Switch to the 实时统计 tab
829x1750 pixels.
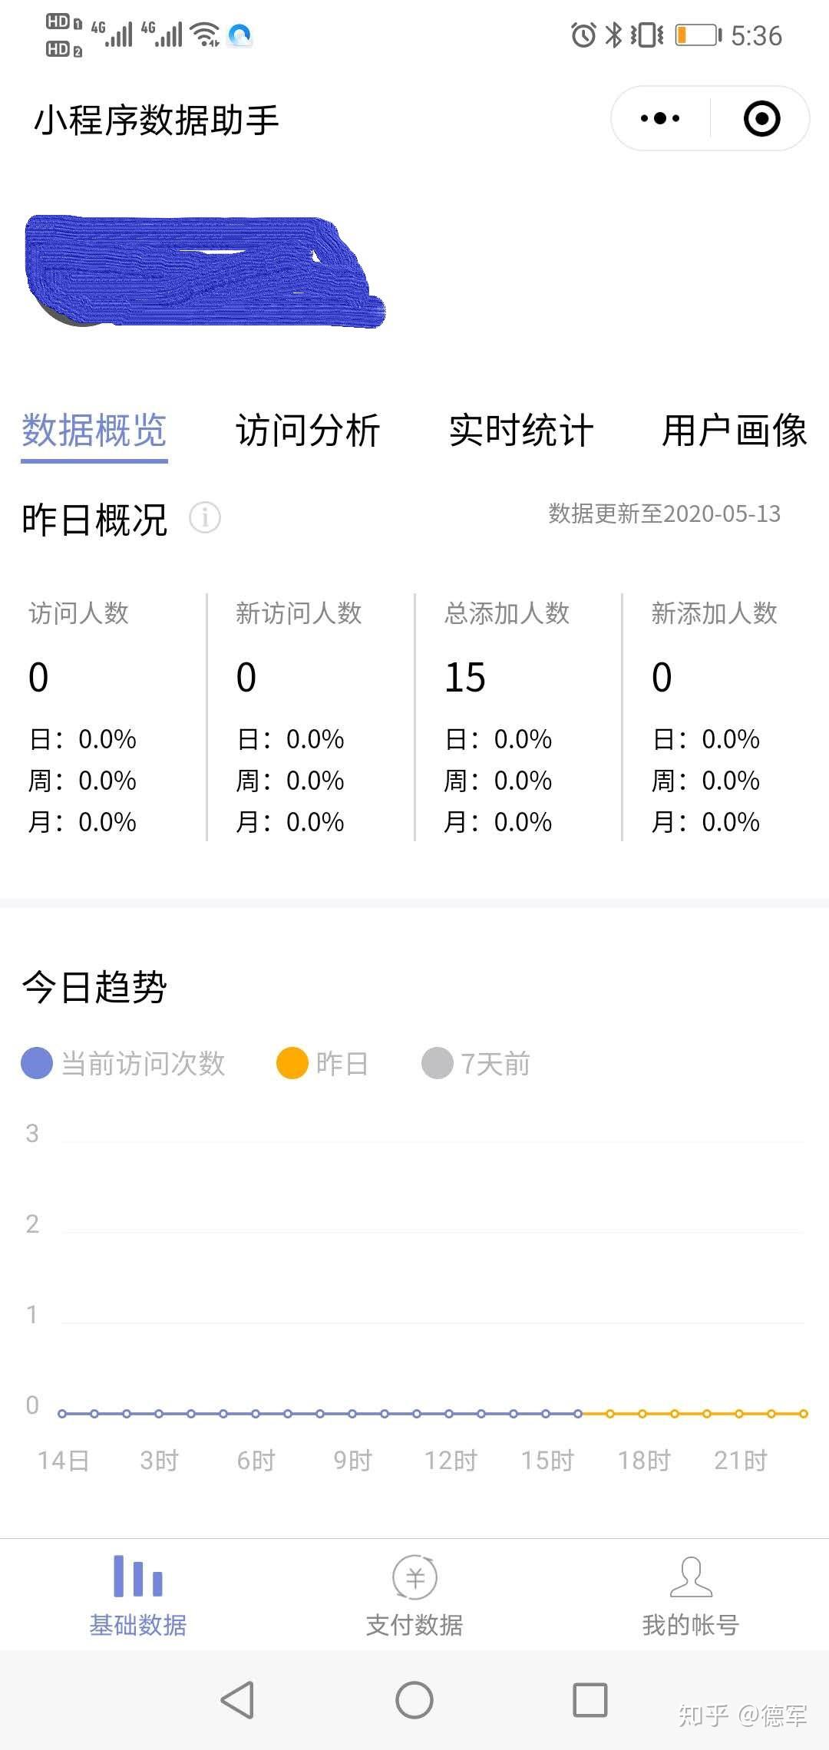[x=521, y=430]
